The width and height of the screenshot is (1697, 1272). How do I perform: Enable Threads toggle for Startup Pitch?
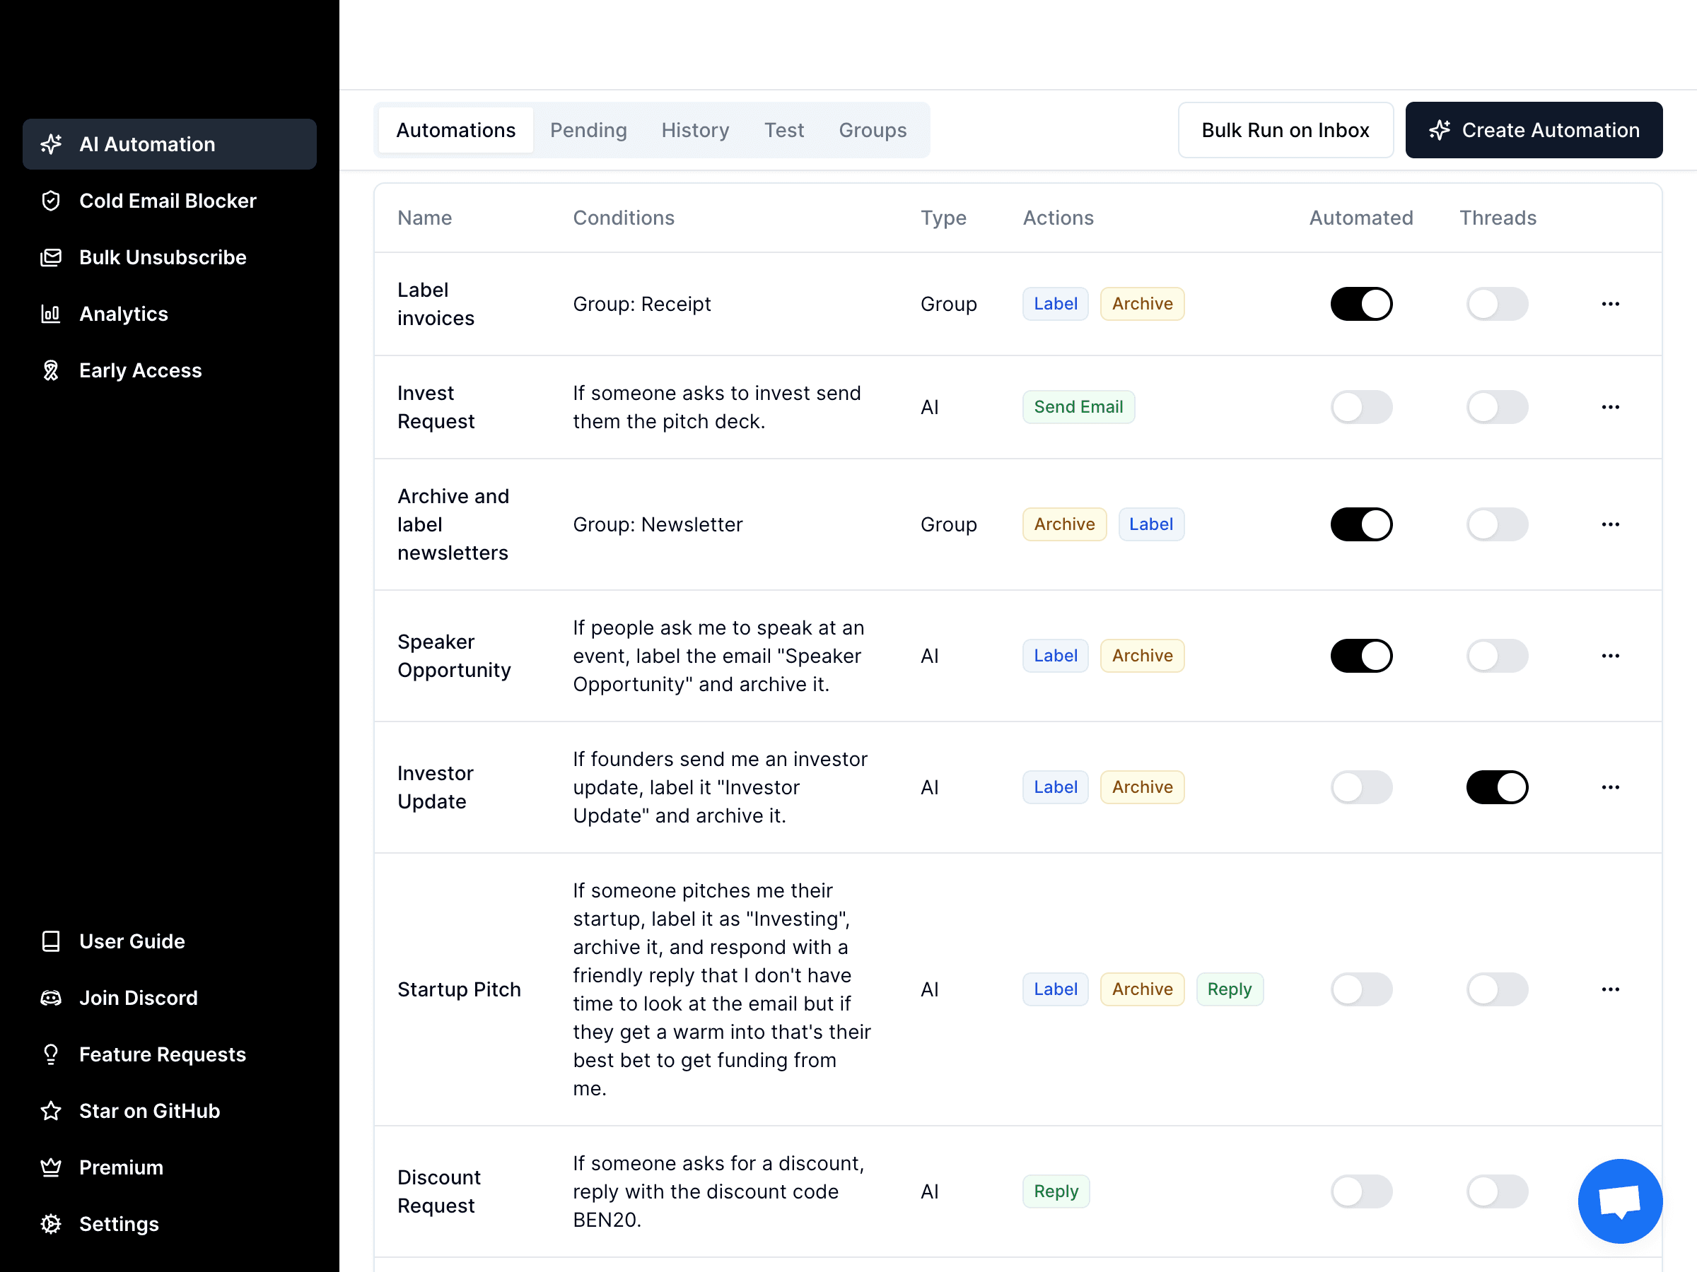click(1497, 989)
